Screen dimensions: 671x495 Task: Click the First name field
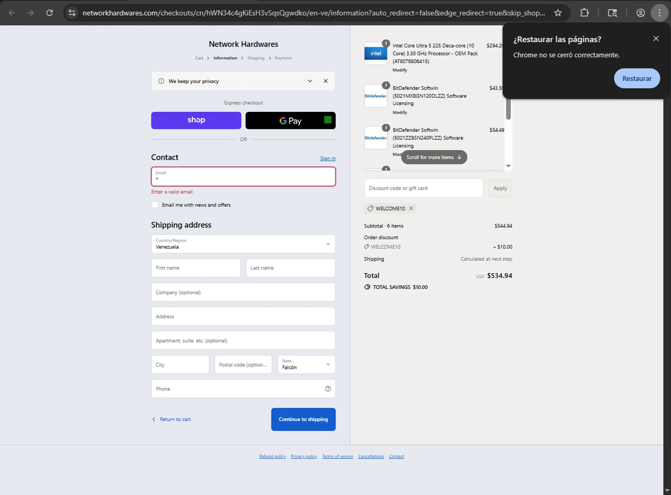[196, 268]
